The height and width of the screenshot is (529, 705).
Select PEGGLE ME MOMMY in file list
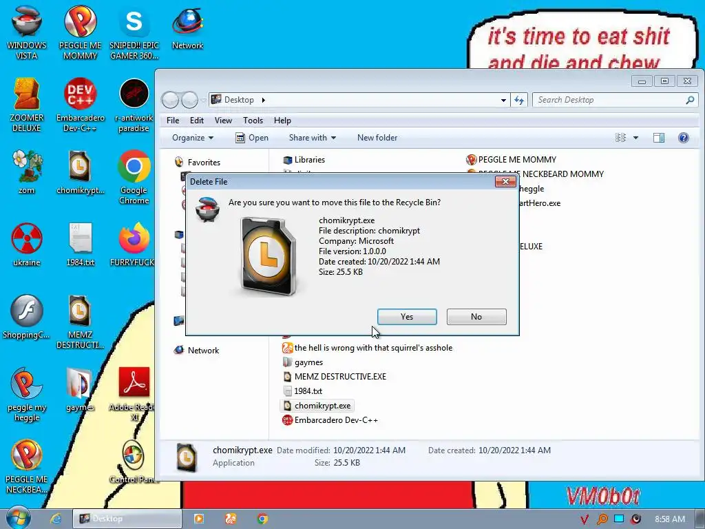coord(512,160)
